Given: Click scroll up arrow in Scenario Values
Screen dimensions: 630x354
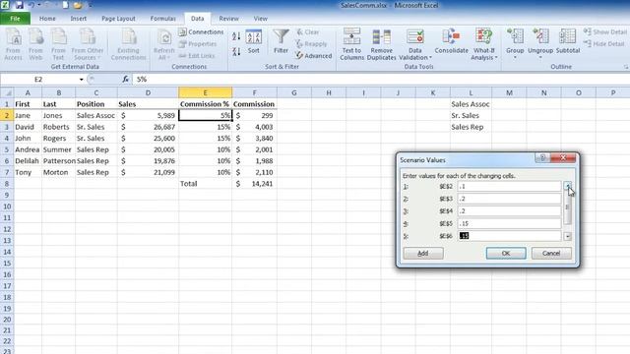Looking at the screenshot, I should pyautogui.click(x=567, y=186).
